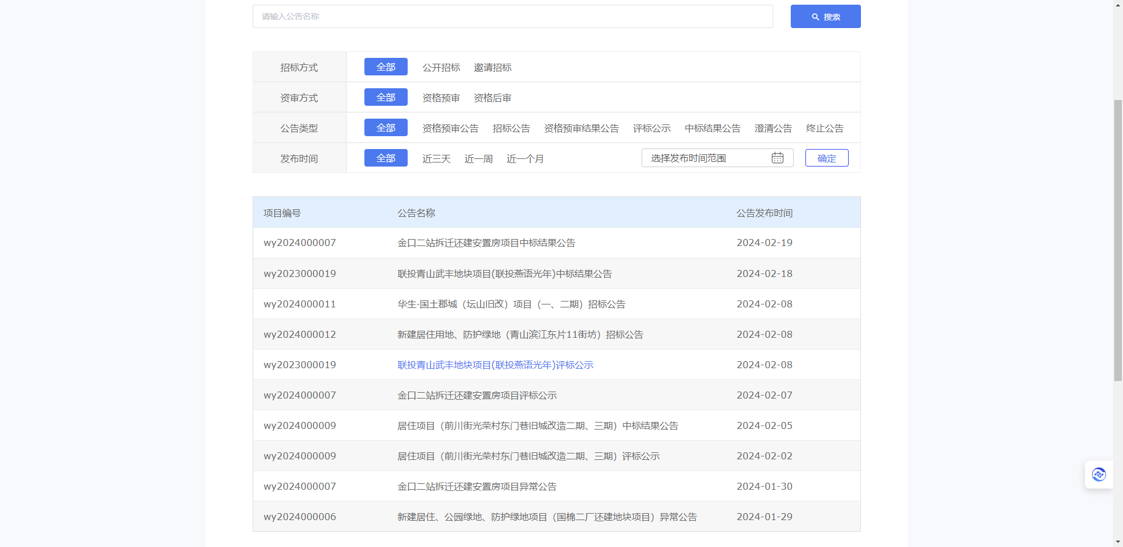Filter by 资格后审 qualification method
Screen dimensions: 1123x547
click(x=492, y=98)
